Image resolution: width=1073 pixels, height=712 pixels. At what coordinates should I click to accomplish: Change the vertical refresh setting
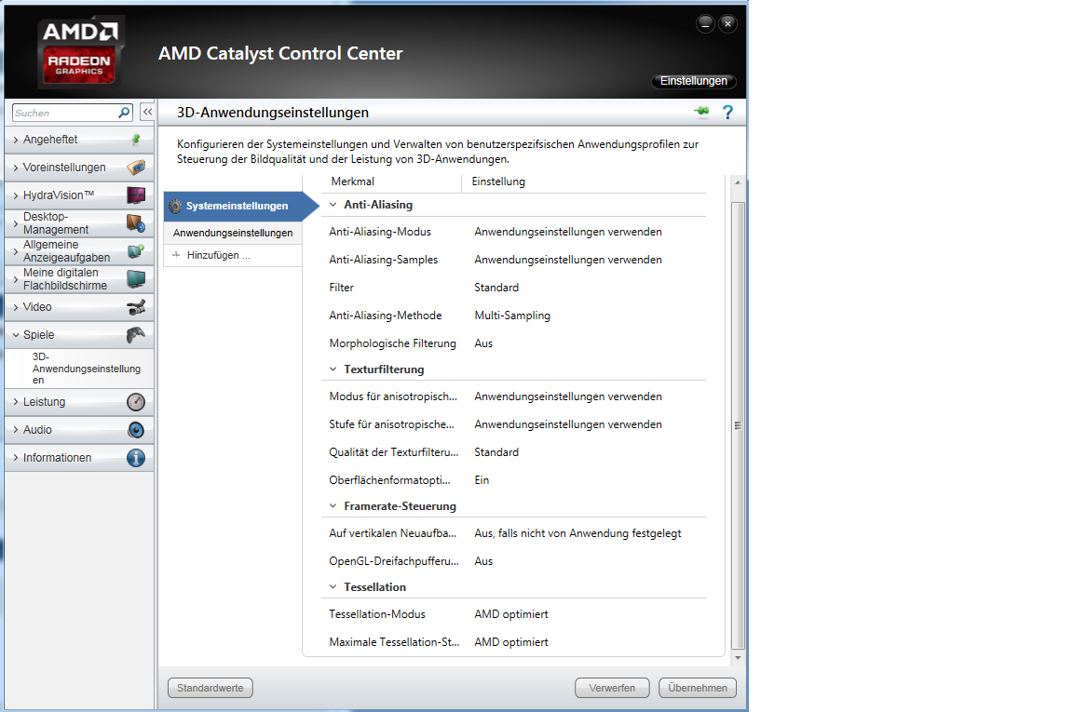577,533
